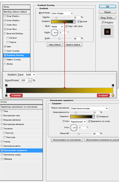
Task: Toggle the Выровнять по слою checkbox
Action: pyautogui.click(x=89, y=121)
